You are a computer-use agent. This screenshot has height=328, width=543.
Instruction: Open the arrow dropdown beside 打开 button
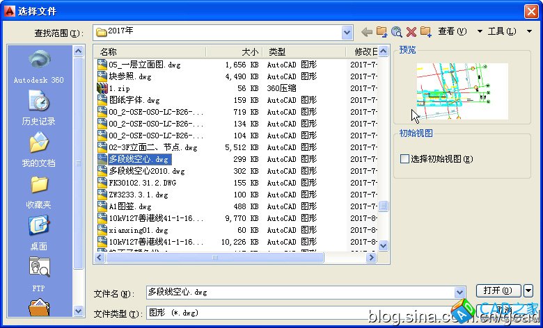pyautogui.click(x=528, y=290)
